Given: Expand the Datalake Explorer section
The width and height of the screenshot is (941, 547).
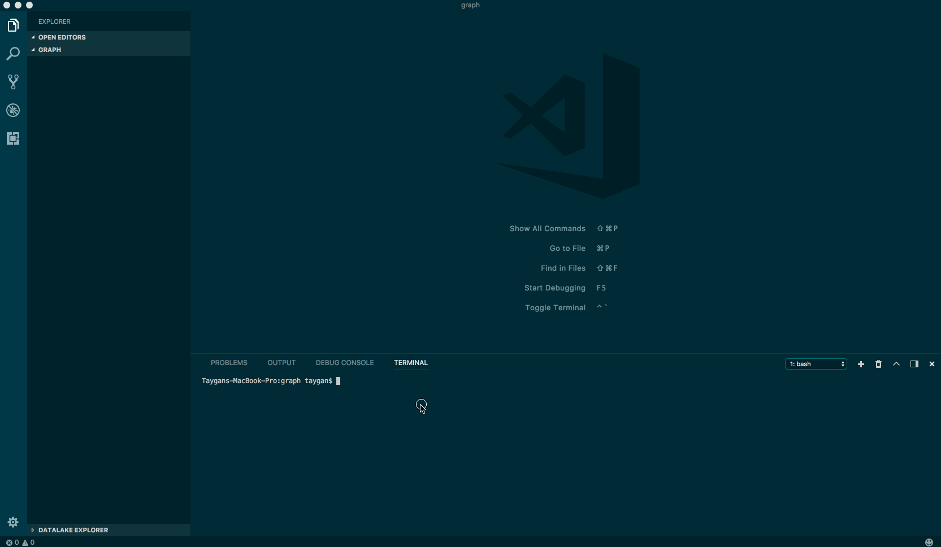Looking at the screenshot, I should click(109, 530).
